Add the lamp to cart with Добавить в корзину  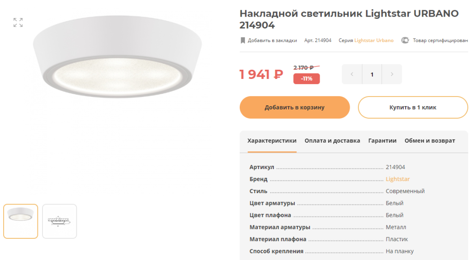295,108
